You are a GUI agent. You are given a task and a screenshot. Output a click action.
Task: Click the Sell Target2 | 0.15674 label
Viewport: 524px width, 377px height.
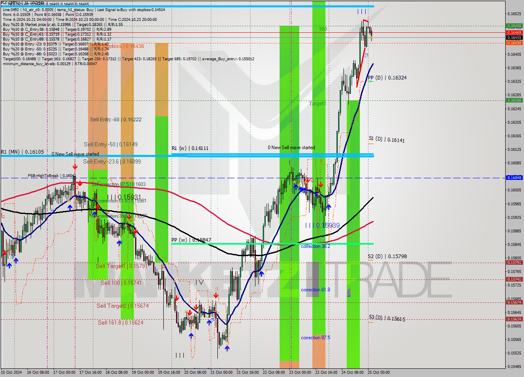123,306
